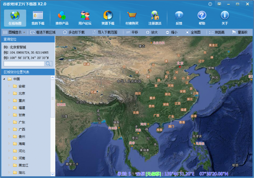Image resolution: width=254 pixels, height=178 pixels.
Task: Click the 区域划分位置列表 panel header
Action: pyautogui.click(x=28, y=72)
